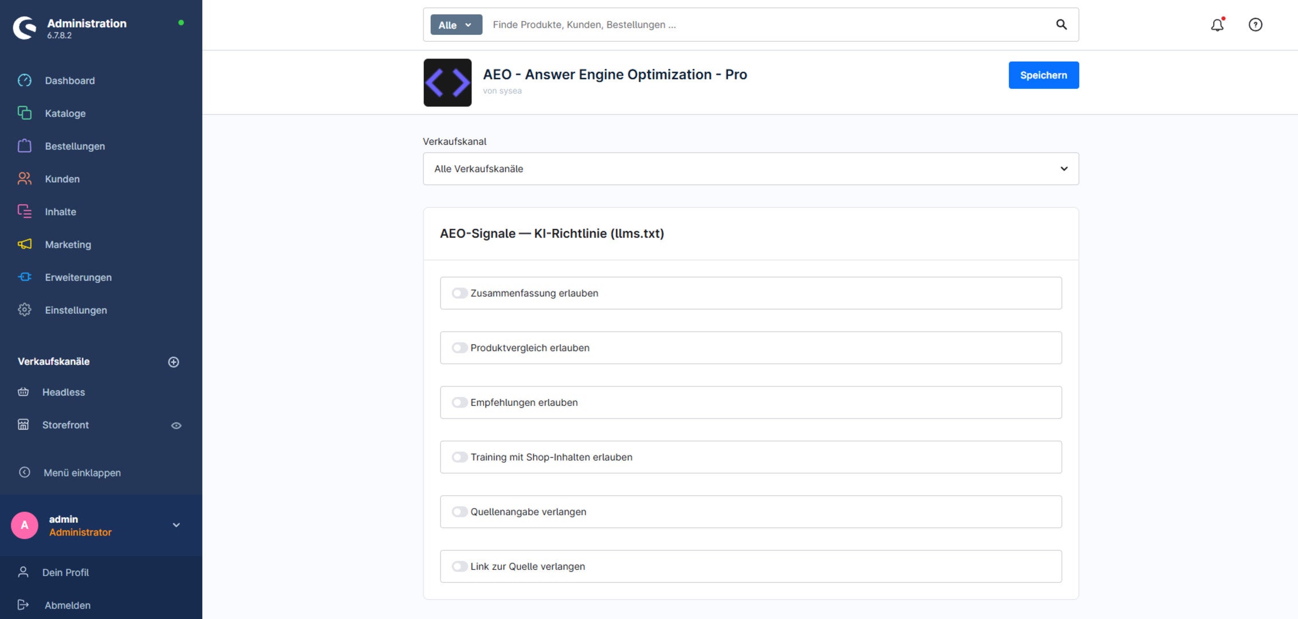
Task: Open the Verkaufskanal select dropdown
Action: [751, 169]
